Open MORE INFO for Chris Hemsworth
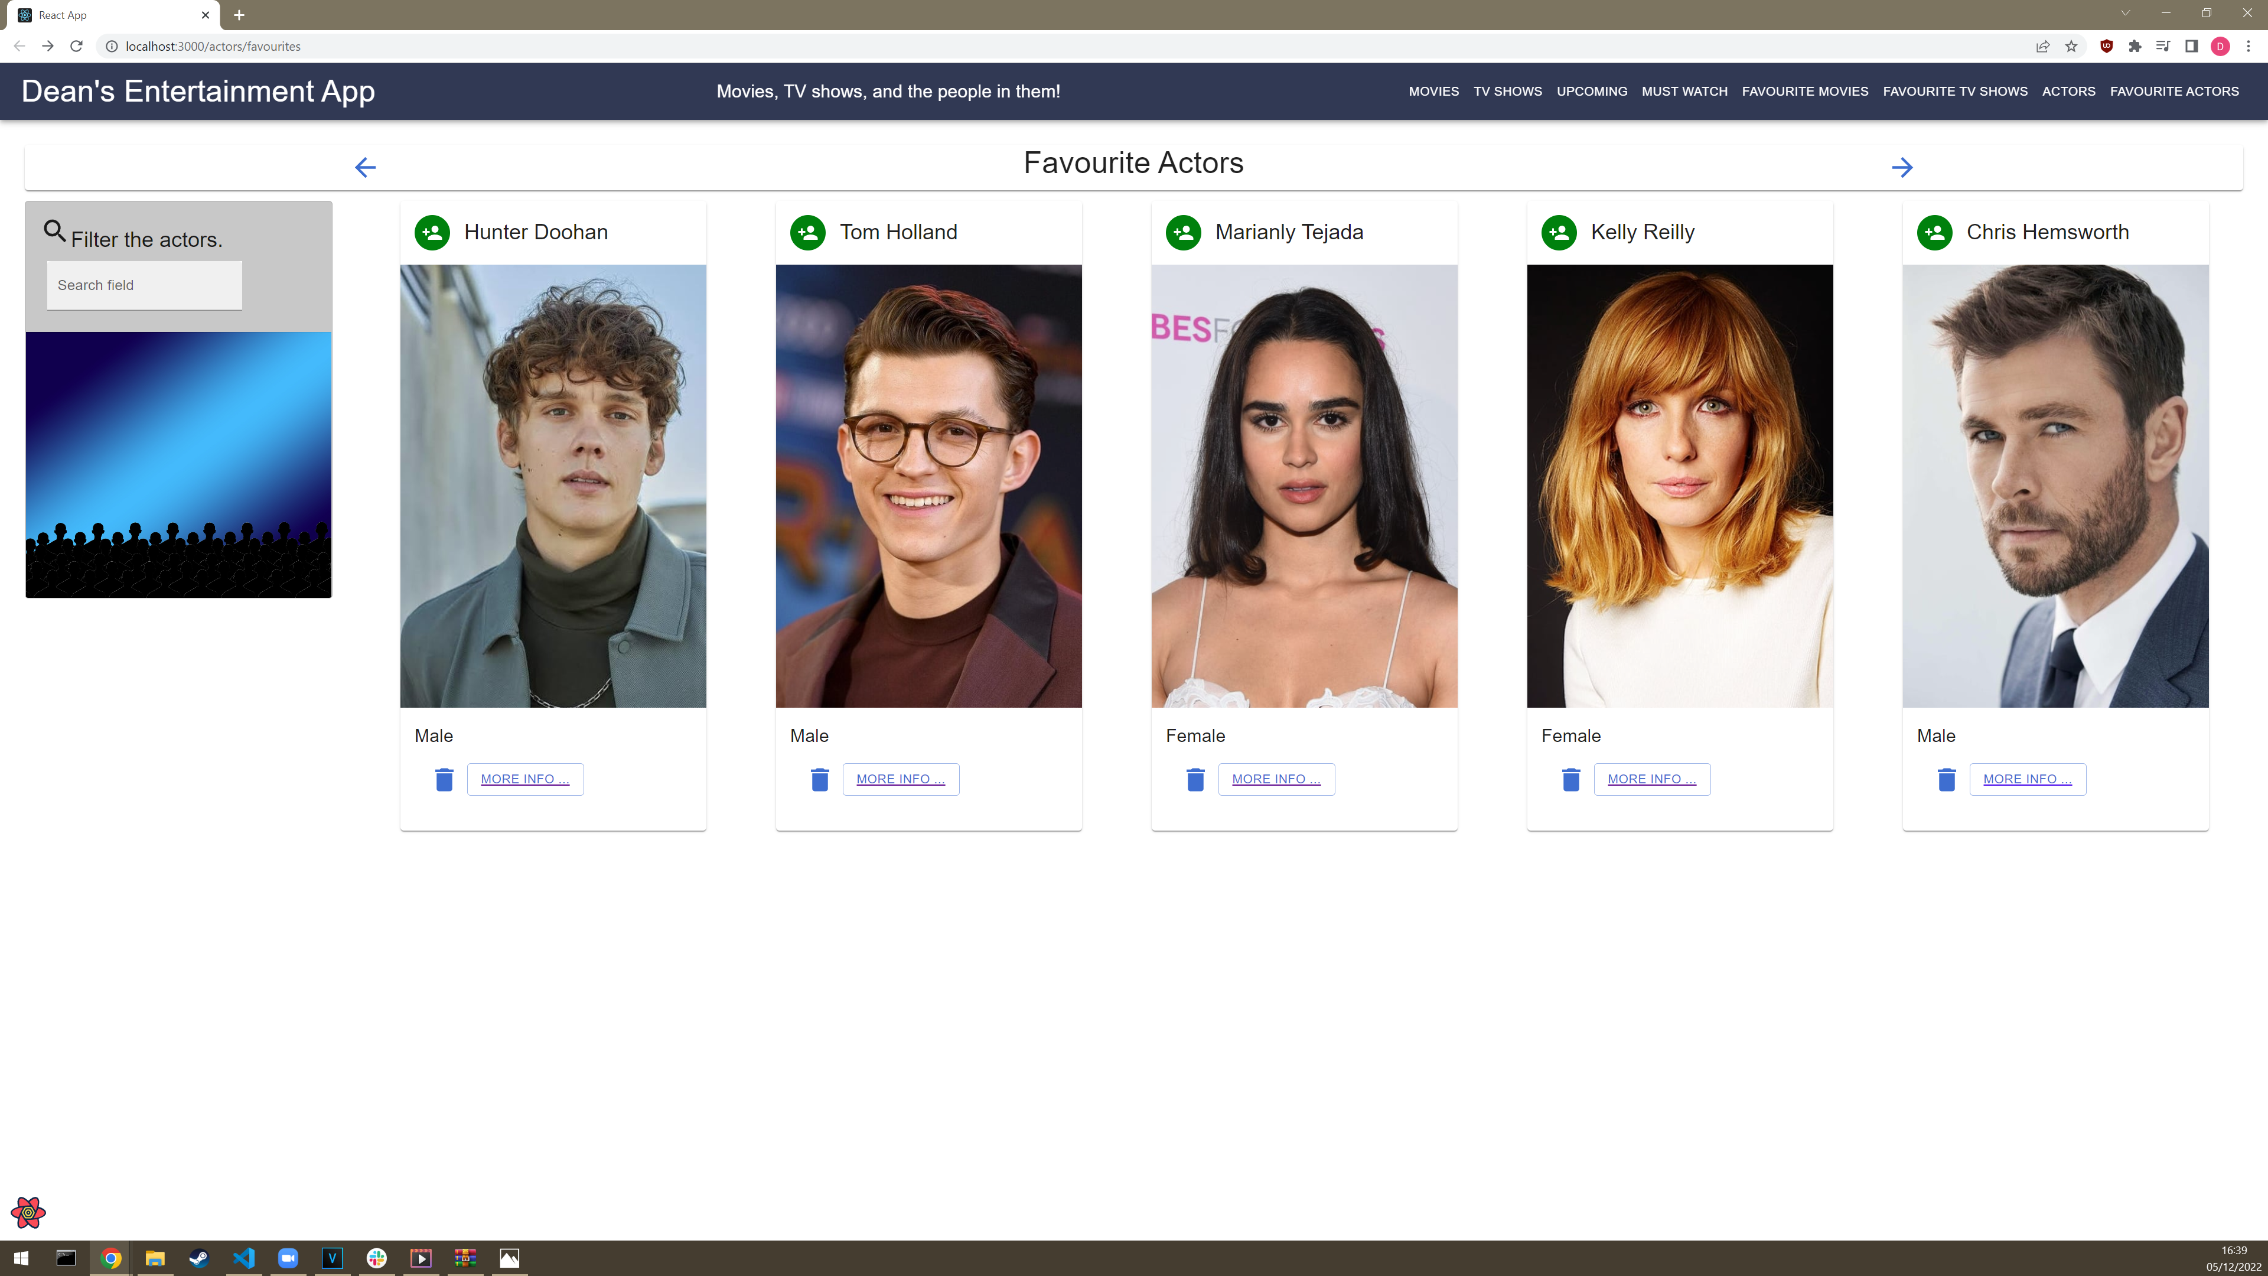The width and height of the screenshot is (2268, 1276). [2027, 779]
